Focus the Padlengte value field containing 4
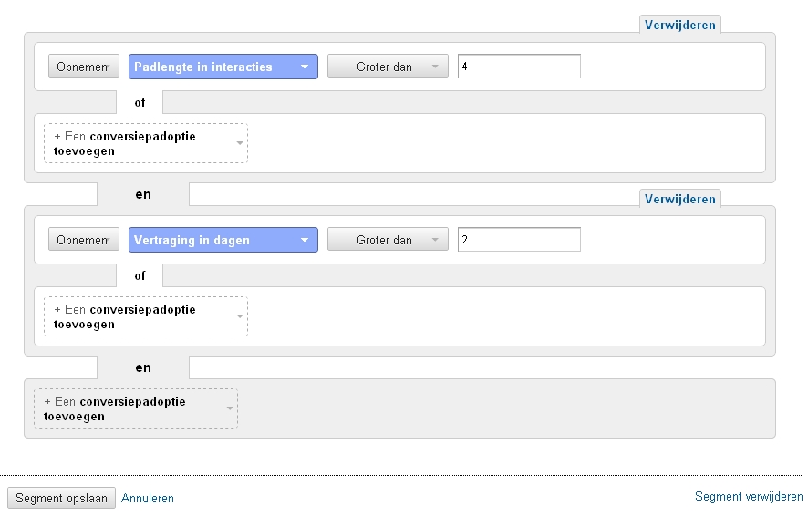This screenshot has height=517, width=808. click(x=519, y=67)
